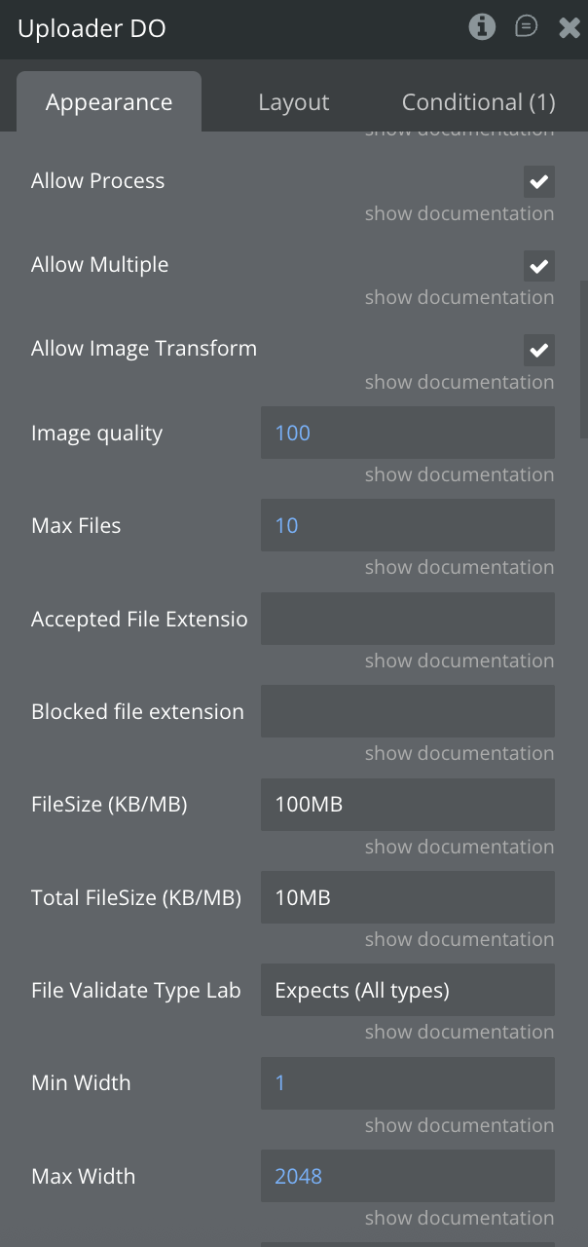Edit File Validate Type Label field

coord(407,991)
